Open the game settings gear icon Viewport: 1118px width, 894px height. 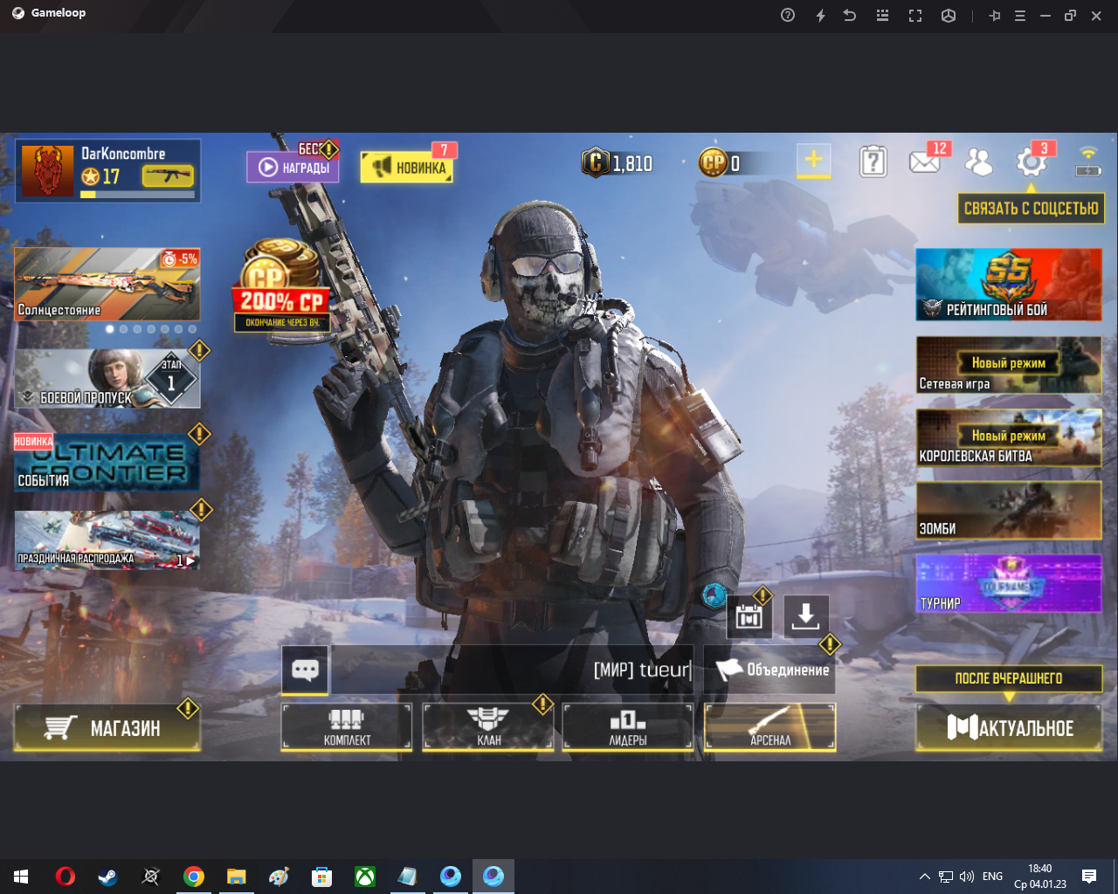(1032, 162)
